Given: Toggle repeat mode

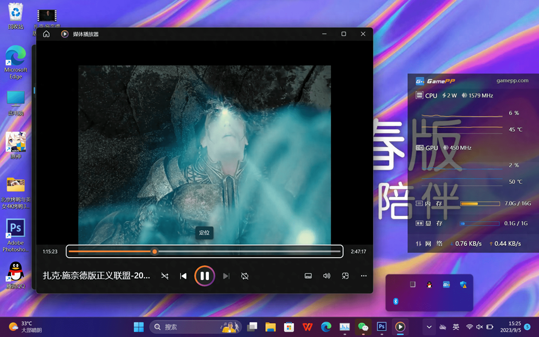Looking at the screenshot, I should [244, 276].
